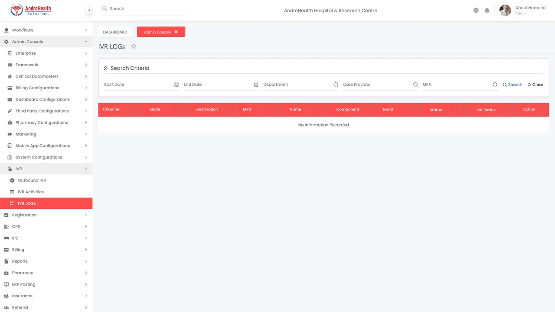Open the ERP Posting menu item
555x312 pixels.
click(46, 284)
